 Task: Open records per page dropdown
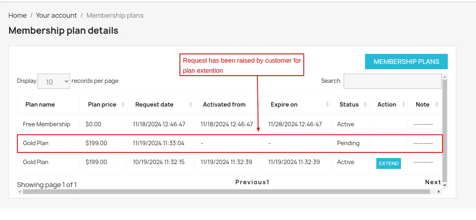pyautogui.click(x=54, y=81)
